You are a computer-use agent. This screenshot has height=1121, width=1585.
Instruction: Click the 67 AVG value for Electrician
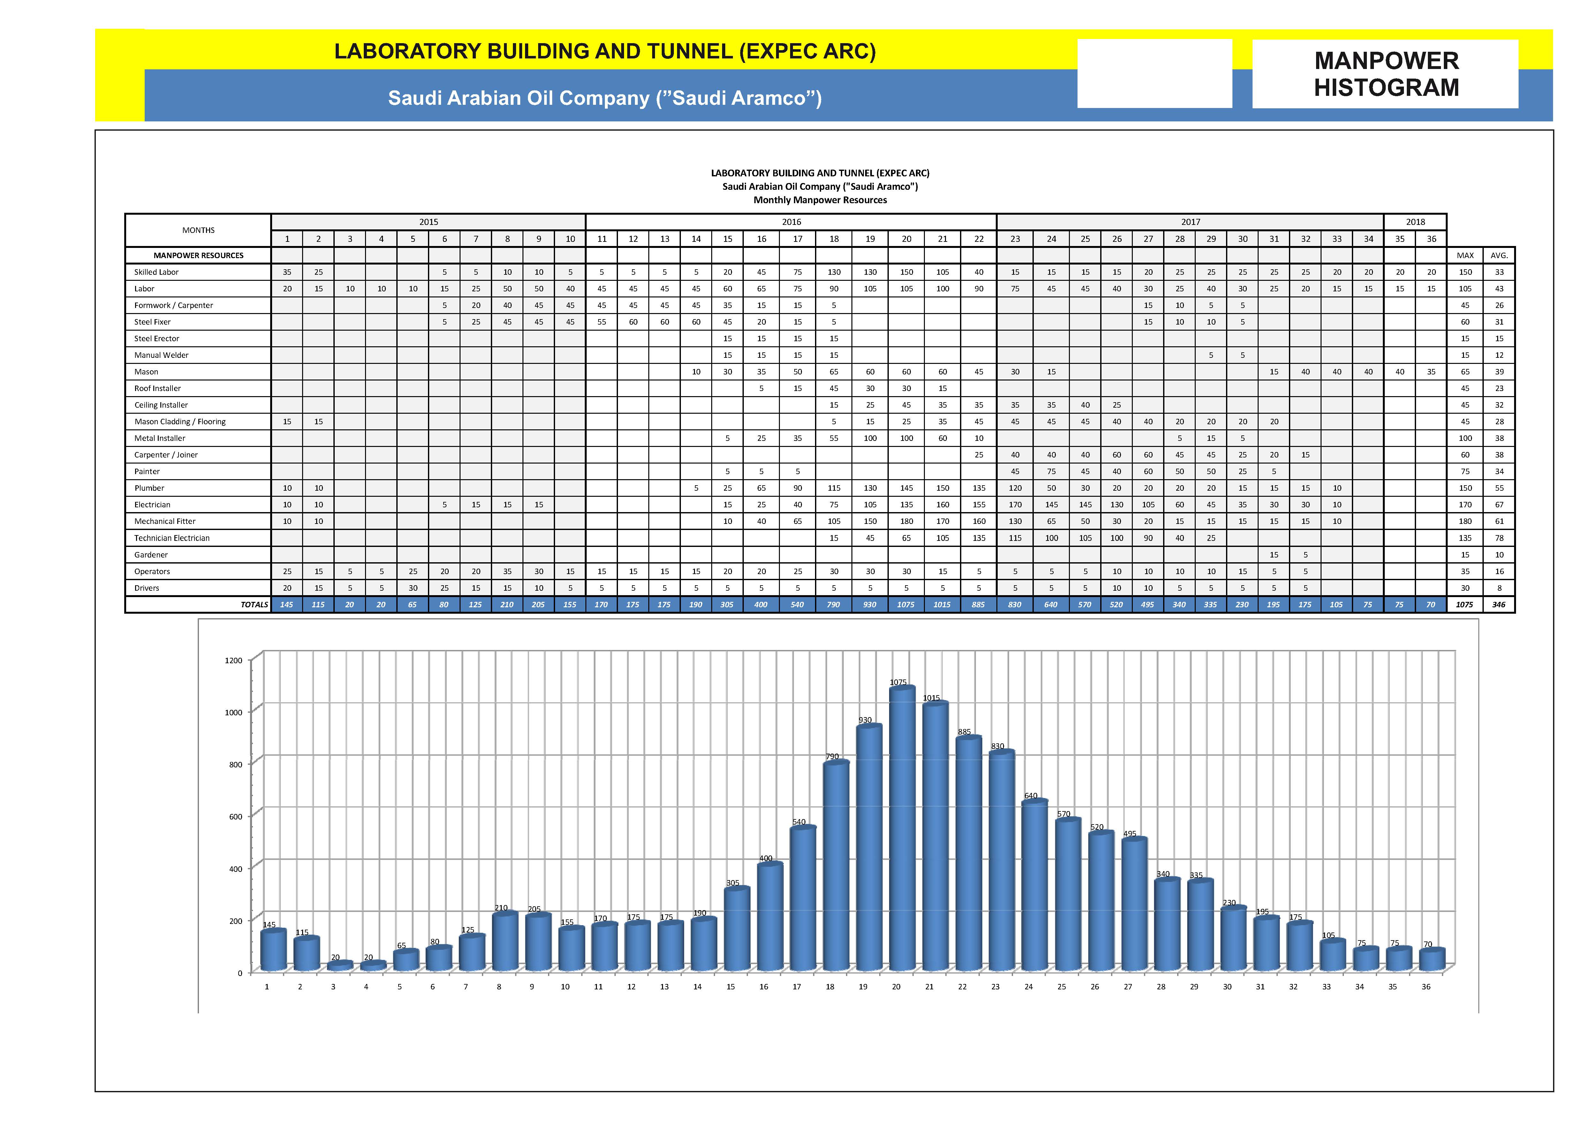coord(1499,505)
